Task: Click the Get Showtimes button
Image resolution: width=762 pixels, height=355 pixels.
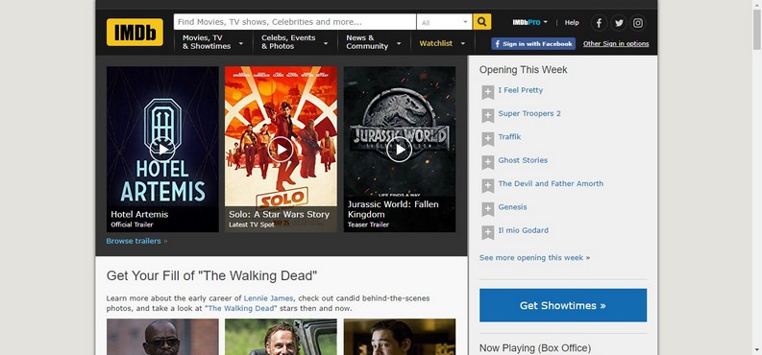Action: click(x=563, y=305)
